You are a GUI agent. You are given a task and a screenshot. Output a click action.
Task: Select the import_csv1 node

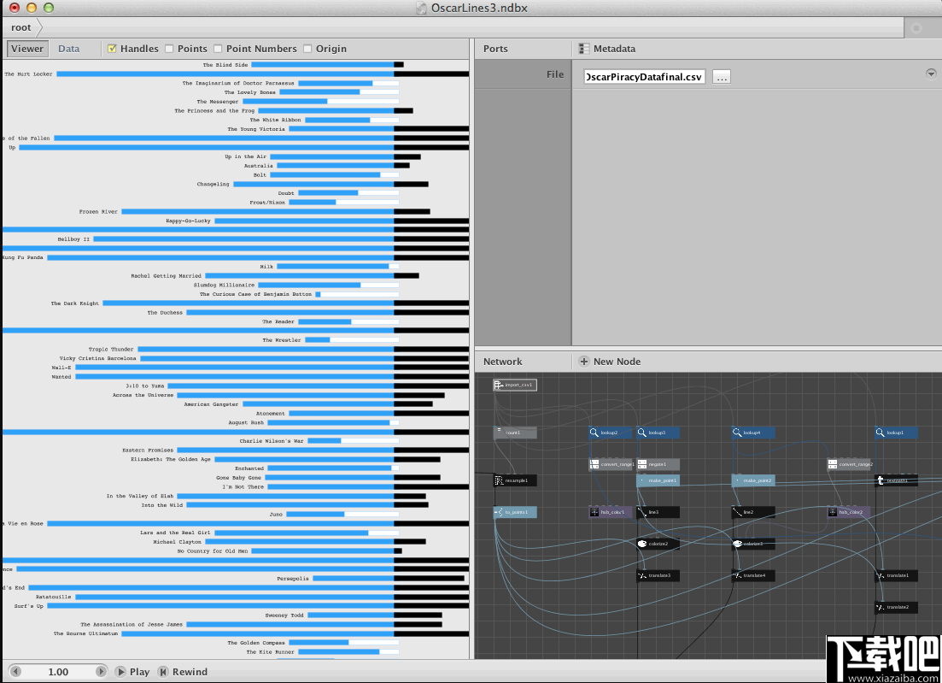point(515,386)
